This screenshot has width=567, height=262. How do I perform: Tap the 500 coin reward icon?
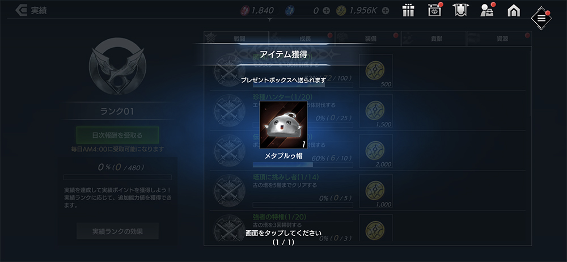(376, 70)
